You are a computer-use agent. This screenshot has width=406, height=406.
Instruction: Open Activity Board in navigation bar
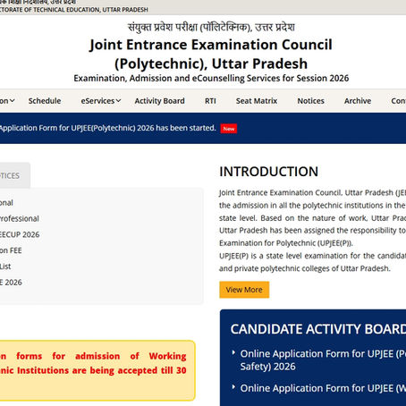[159, 101]
